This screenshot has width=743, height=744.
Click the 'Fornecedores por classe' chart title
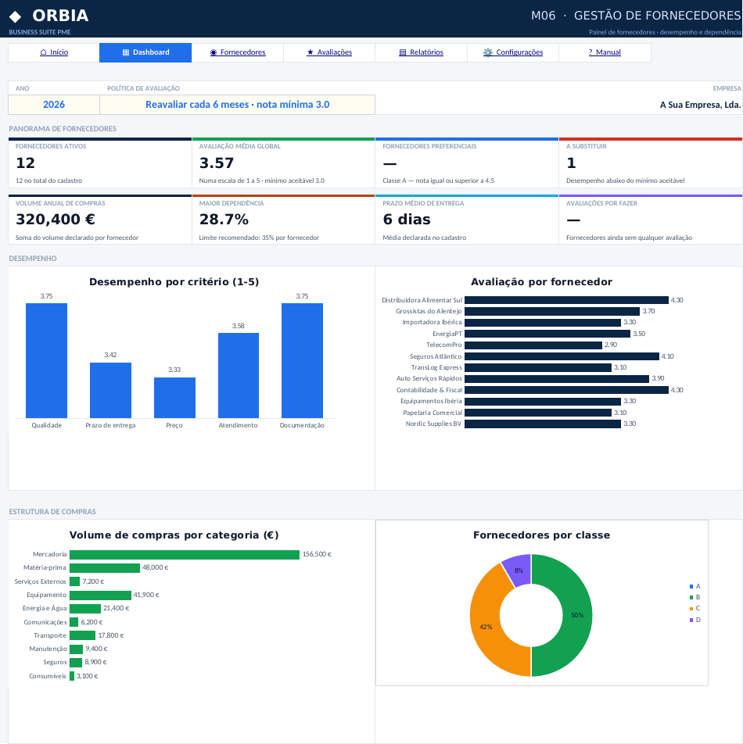click(x=542, y=535)
